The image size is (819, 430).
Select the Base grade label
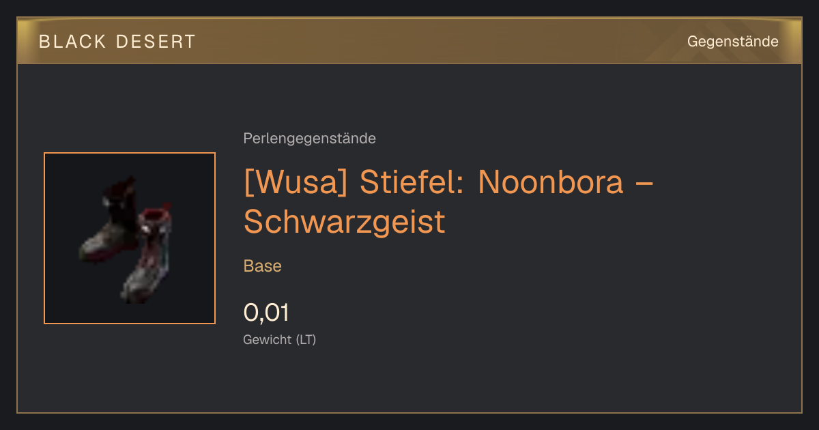click(263, 266)
